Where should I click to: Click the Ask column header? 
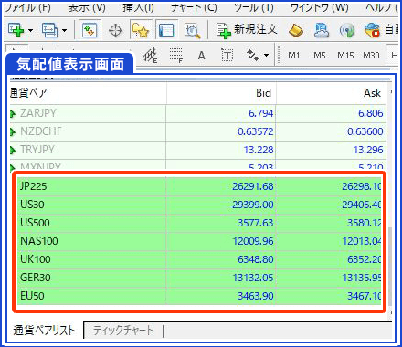coord(332,93)
